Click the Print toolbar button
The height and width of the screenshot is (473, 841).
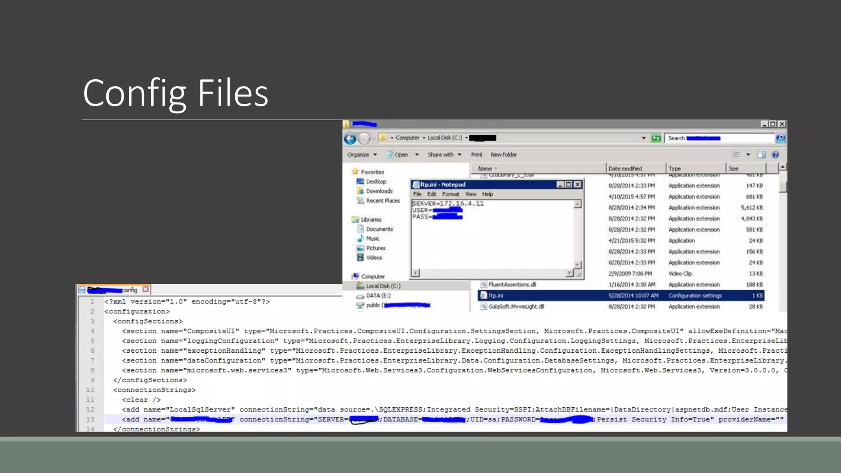476,155
